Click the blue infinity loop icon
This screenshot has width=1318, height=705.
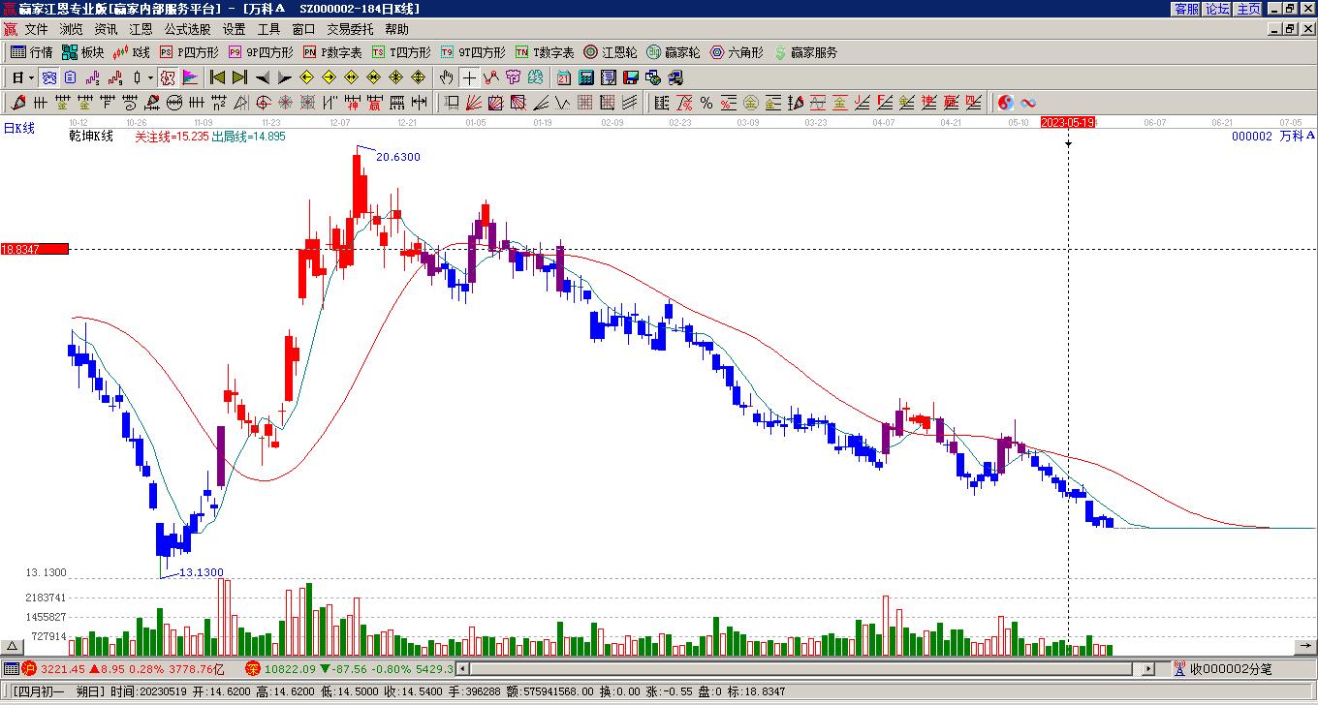point(1027,103)
